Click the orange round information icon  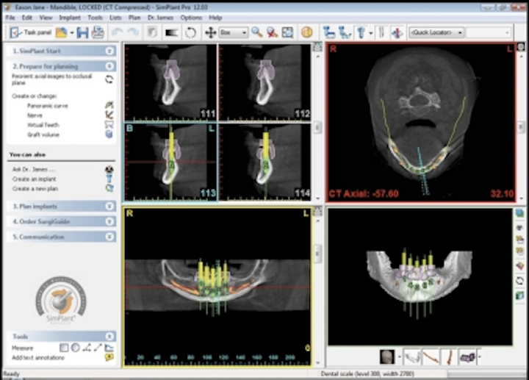pos(306,32)
